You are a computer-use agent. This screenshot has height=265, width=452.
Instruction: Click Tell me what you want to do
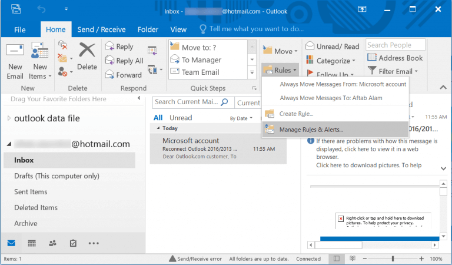coord(256,29)
